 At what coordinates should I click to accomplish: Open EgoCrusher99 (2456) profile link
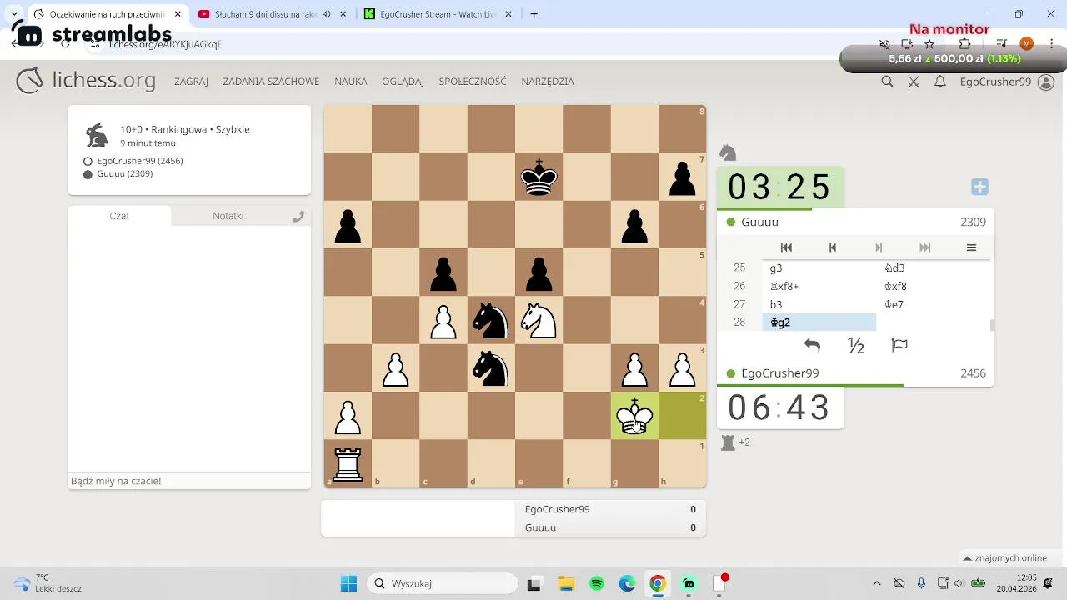pos(140,161)
